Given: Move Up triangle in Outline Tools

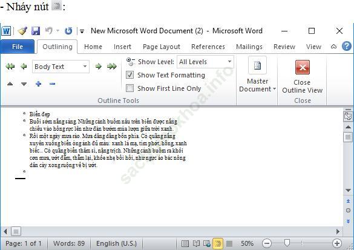Looking at the screenshot, I should pyautogui.click(x=10, y=84).
